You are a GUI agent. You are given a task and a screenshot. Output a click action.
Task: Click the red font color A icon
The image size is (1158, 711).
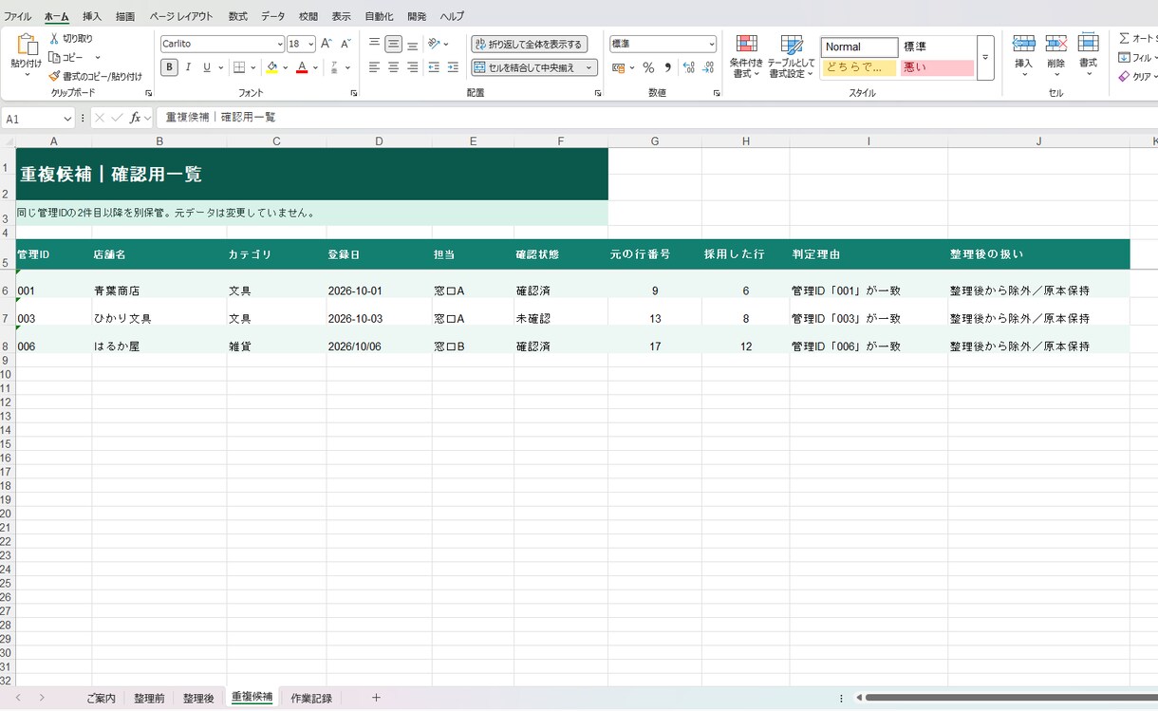click(302, 67)
